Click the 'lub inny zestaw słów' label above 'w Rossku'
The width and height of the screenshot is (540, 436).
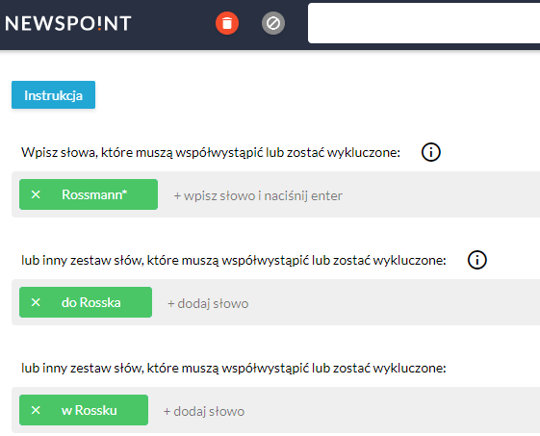point(234,368)
